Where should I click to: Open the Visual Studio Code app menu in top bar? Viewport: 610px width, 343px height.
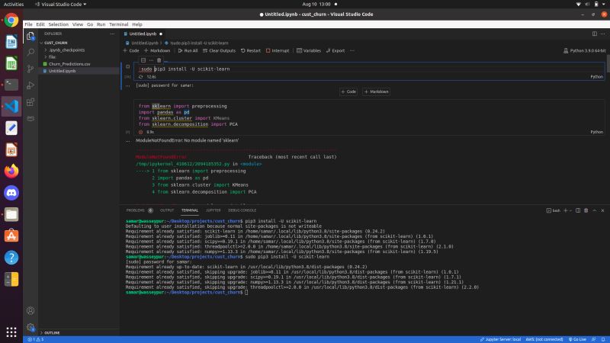coord(61,5)
